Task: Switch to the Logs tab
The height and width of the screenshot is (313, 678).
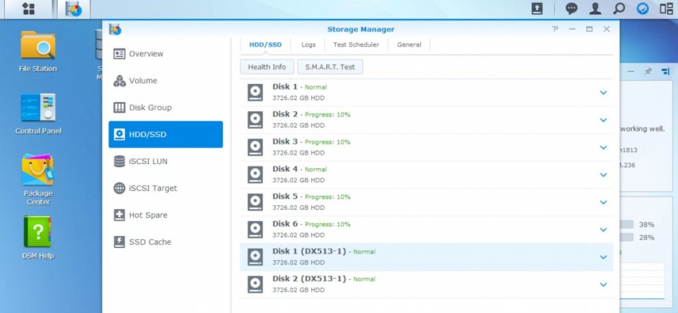Action: click(309, 44)
